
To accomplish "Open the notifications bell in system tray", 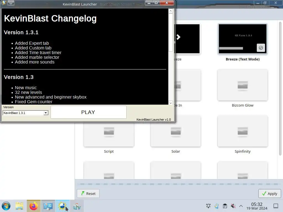I will coord(208,206).
